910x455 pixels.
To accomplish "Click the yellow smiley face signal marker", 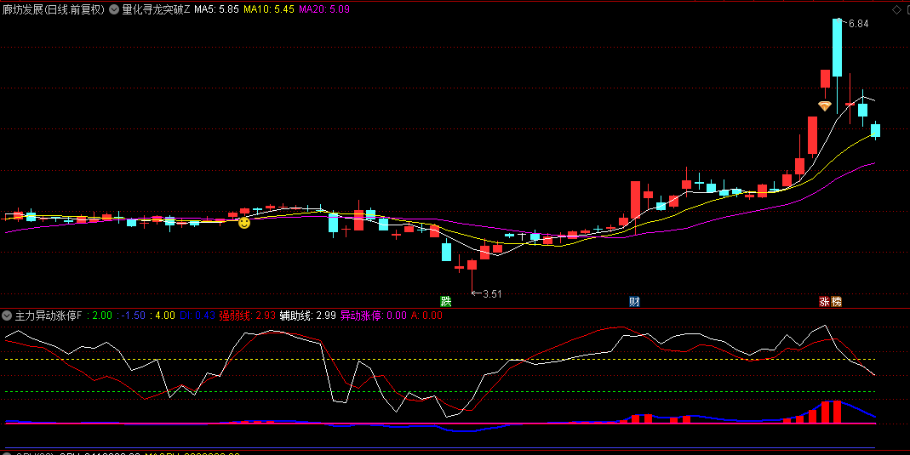I will pos(244,223).
